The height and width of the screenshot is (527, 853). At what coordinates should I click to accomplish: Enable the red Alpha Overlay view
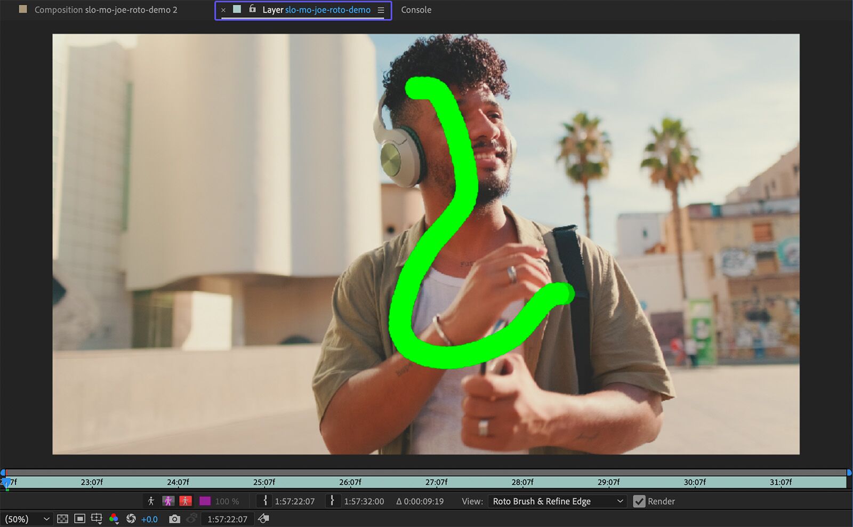[186, 500]
